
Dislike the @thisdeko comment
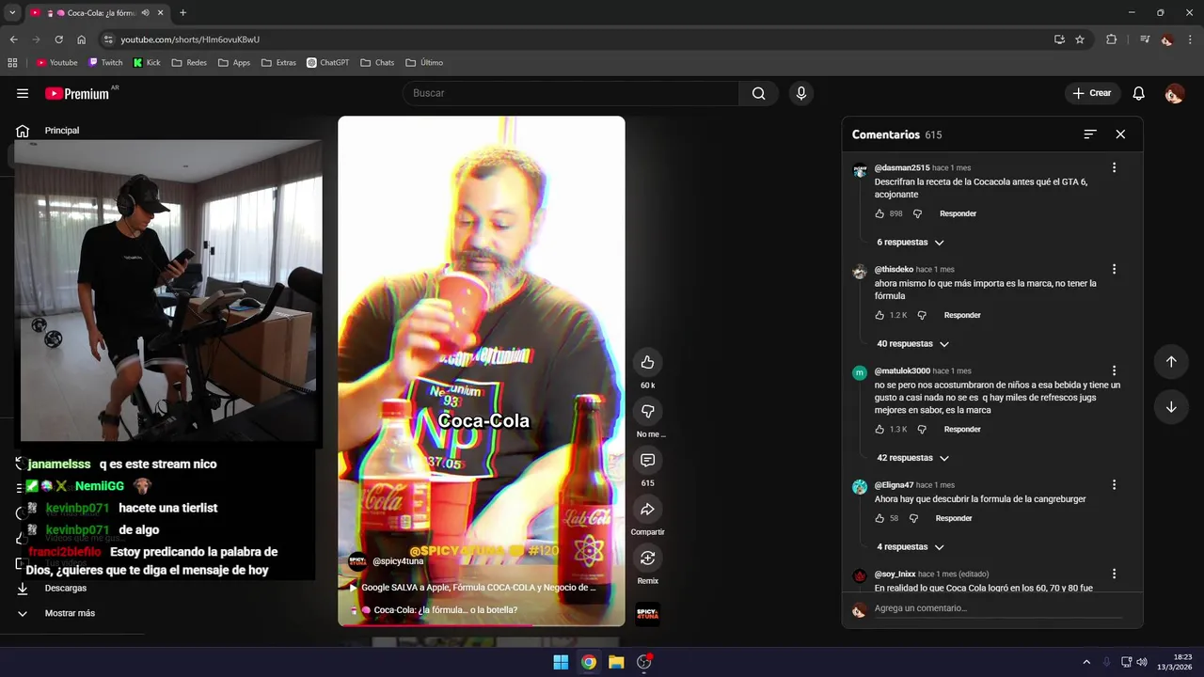coord(922,315)
